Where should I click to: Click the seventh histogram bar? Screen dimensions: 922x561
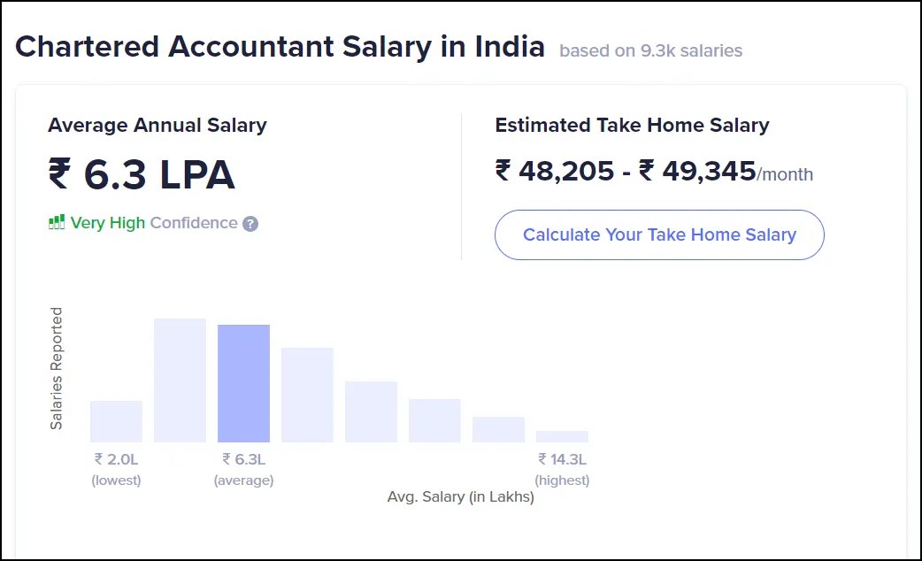(499, 429)
